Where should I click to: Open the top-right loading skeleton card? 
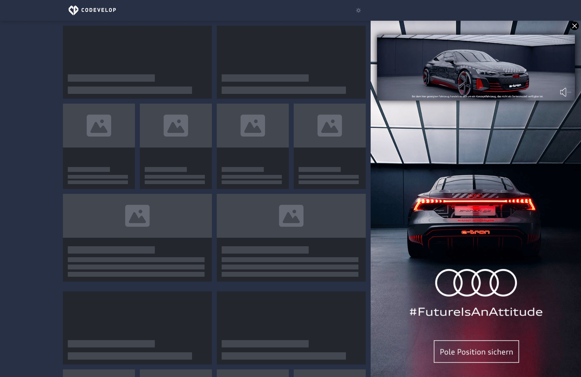coord(291,62)
